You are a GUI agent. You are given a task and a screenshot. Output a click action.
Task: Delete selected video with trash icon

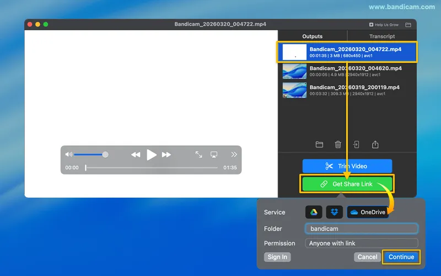tap(338, 145)
